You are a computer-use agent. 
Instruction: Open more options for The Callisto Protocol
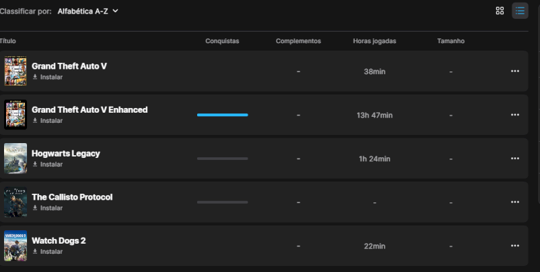pos(515,202)
